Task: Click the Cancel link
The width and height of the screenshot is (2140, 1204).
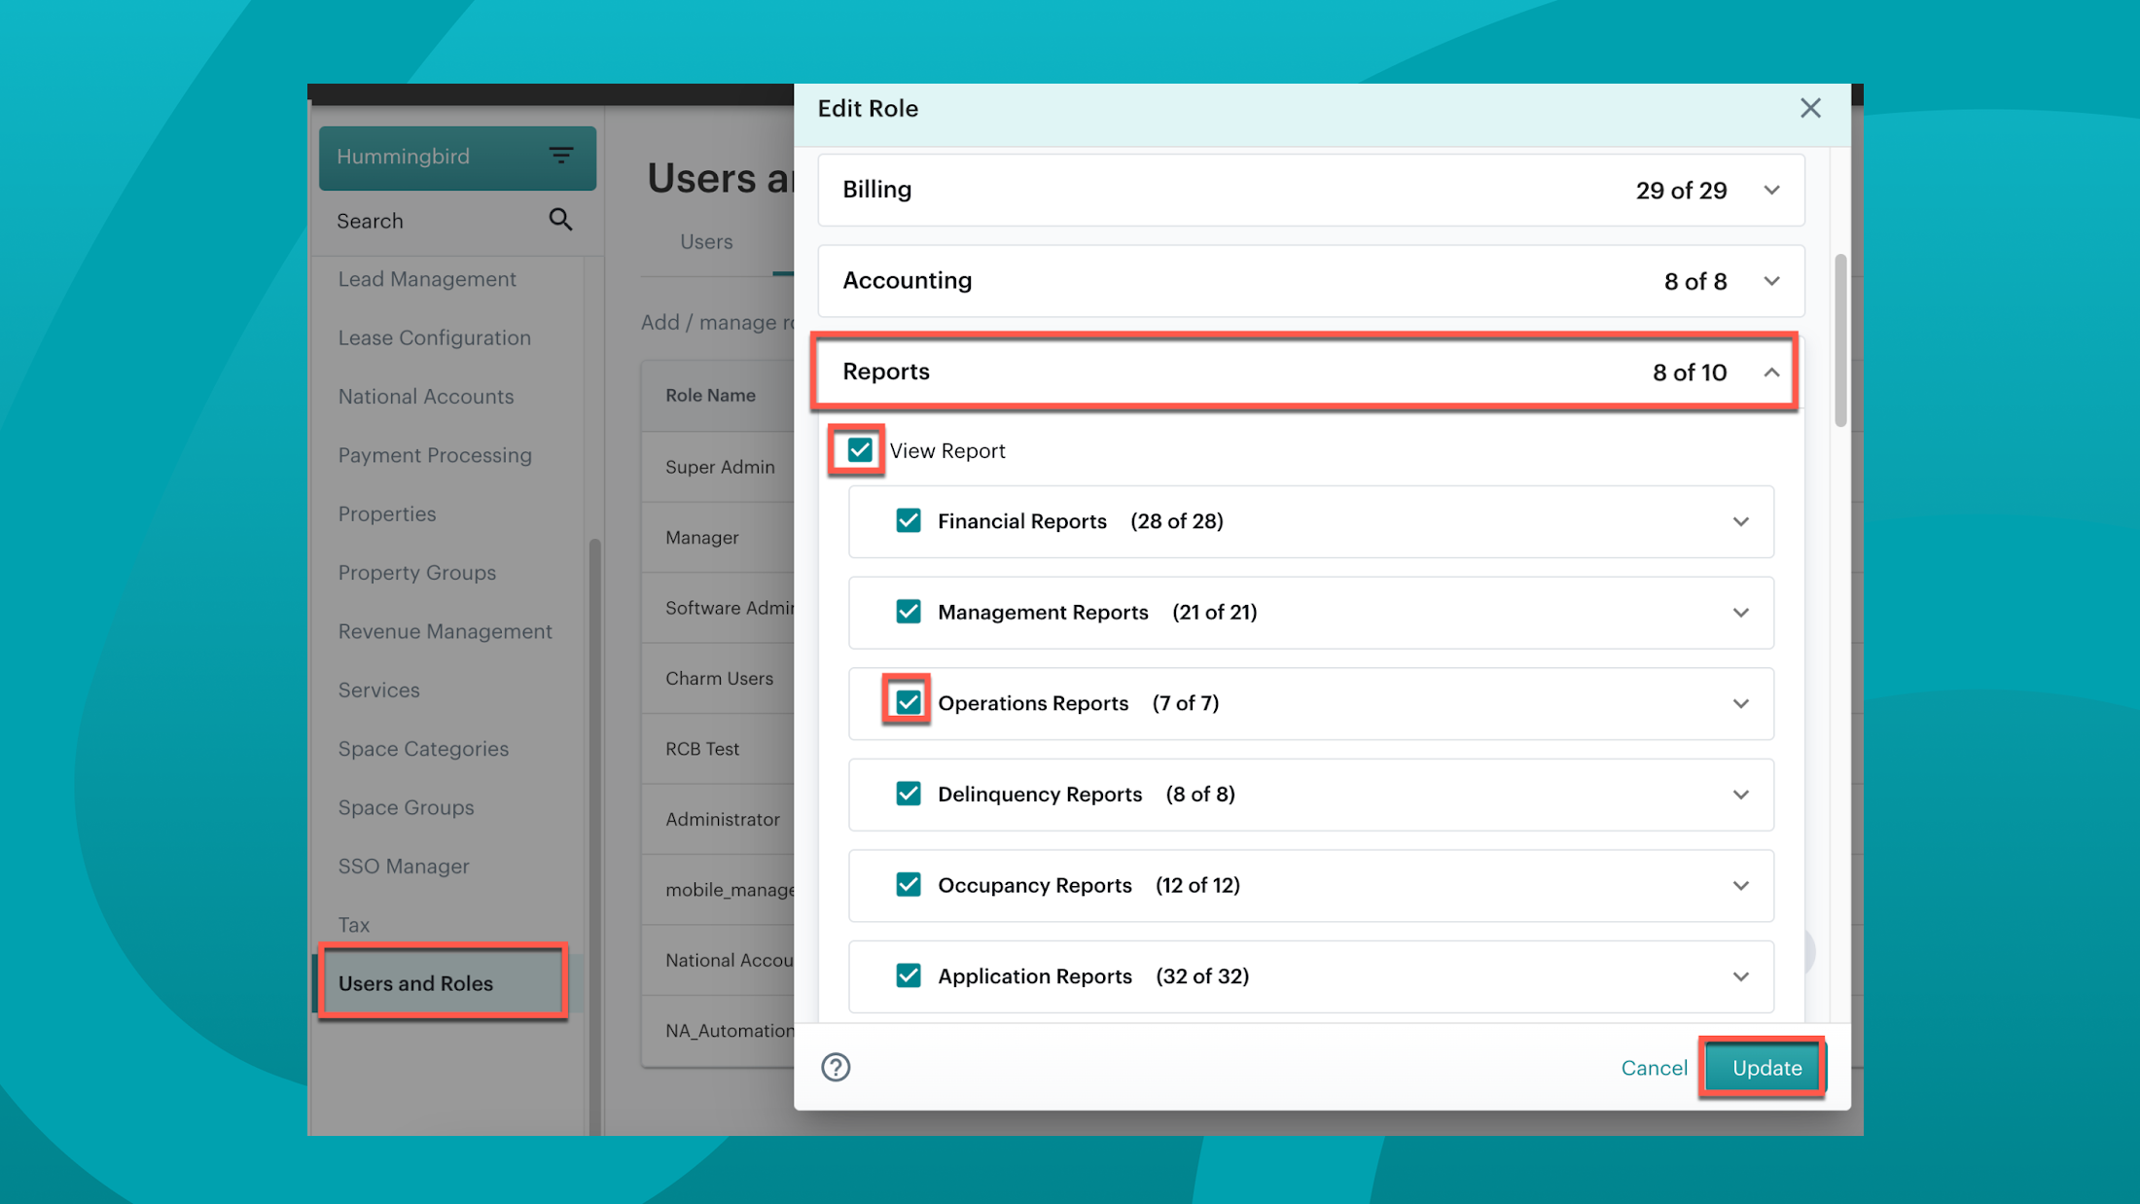Action: click(x=1654, y=1067)
